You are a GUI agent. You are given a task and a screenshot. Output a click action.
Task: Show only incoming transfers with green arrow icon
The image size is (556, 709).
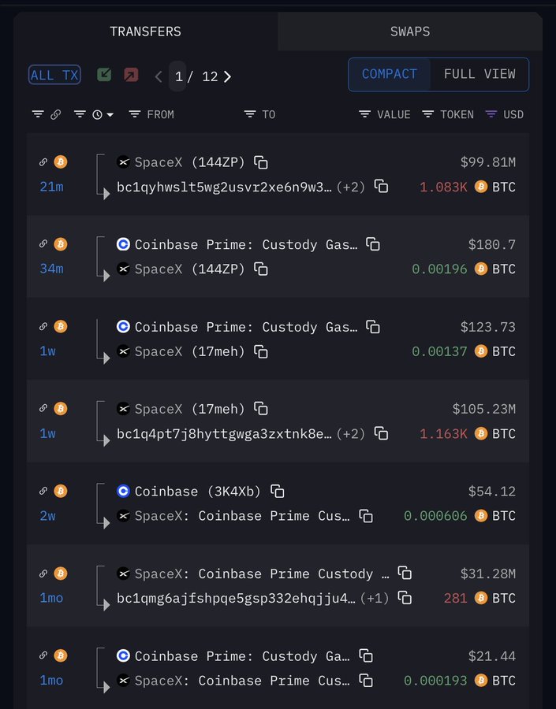pos(104,75)
